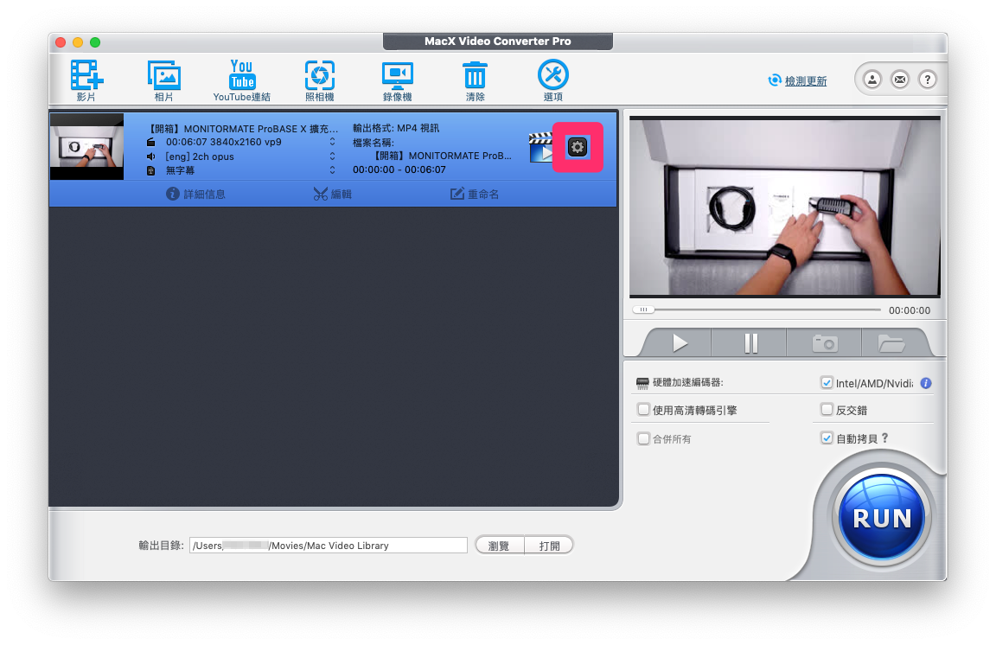Click the clapperboard output format icon

[x=540, y=148]
